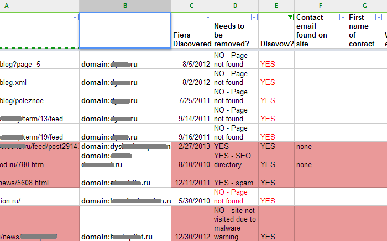
Task: Select date cell 9/16/2011
Action: tap(191, 132)
